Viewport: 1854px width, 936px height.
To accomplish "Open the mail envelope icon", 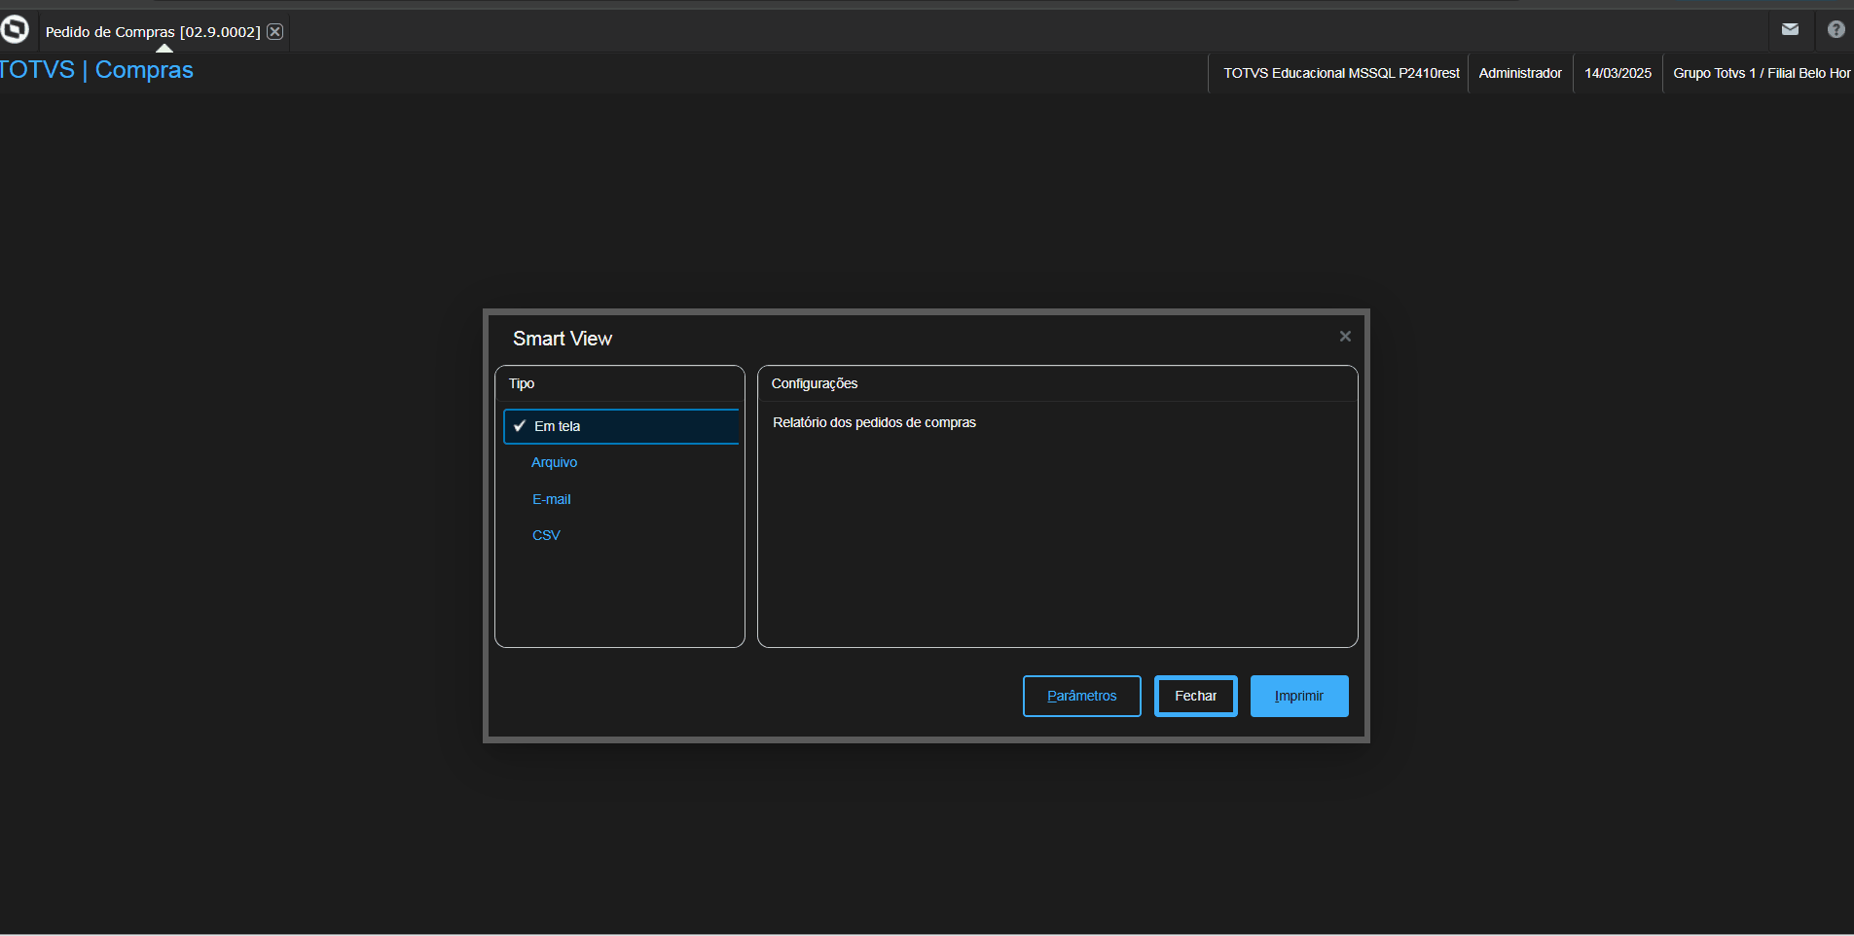I will 1790,29.
